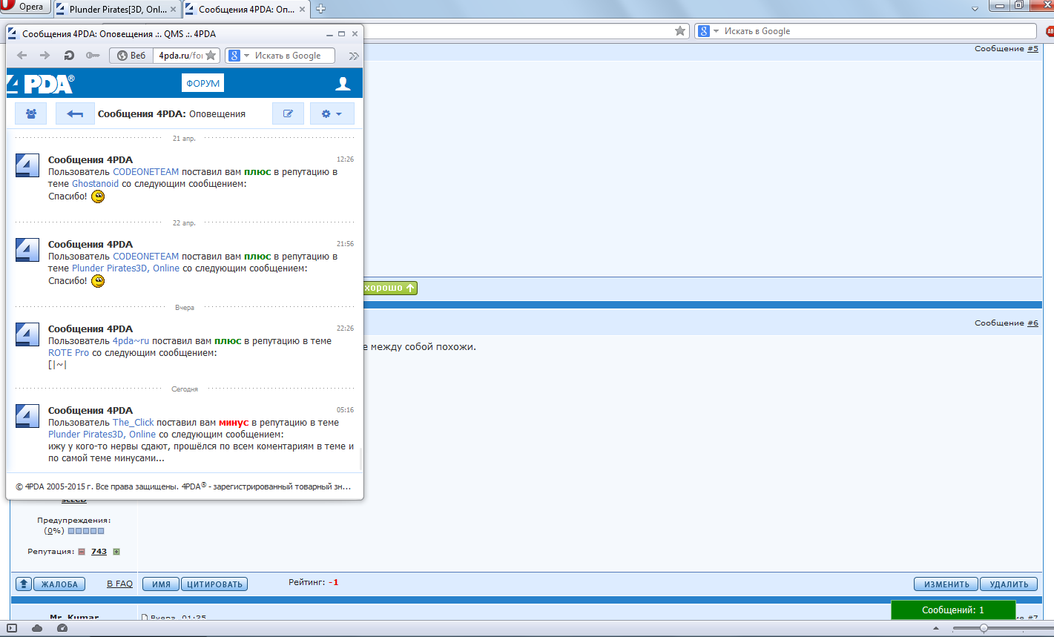Compose a new message with the edit icon
Screen dimensions: 1054x637
(x=289, y=113)
